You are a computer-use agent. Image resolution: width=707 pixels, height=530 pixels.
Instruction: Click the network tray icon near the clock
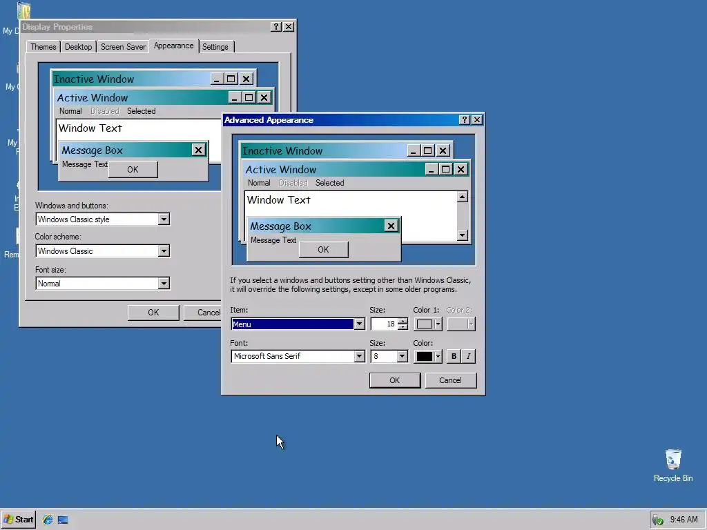[658, 520]
